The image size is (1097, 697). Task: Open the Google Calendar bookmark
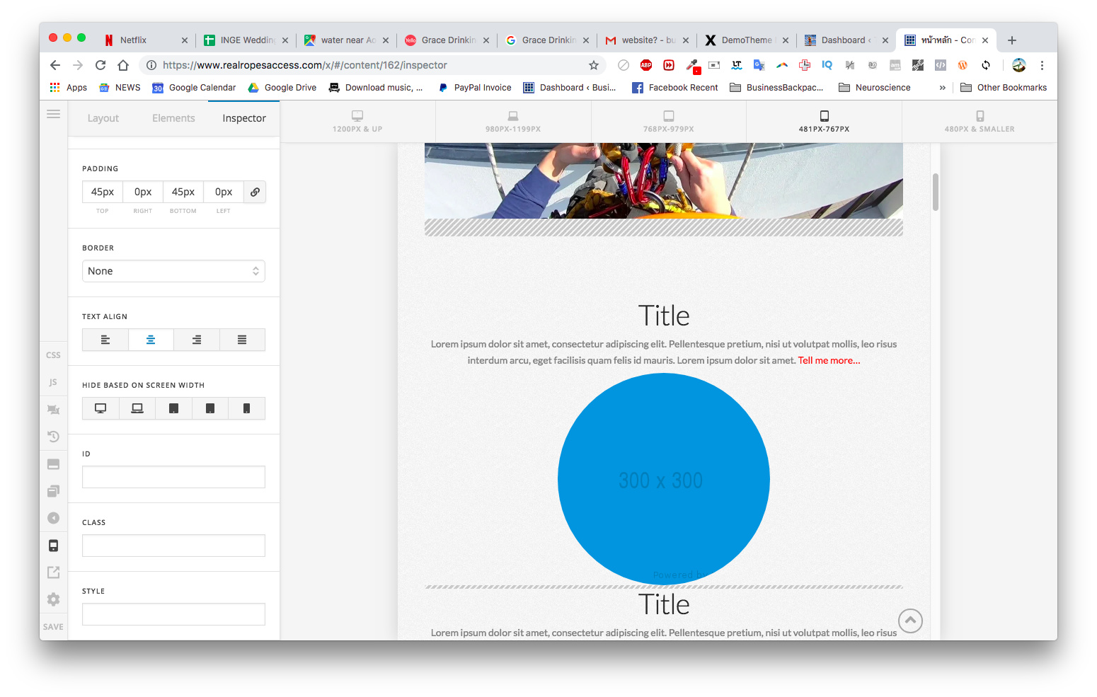(x=194, y=88)
